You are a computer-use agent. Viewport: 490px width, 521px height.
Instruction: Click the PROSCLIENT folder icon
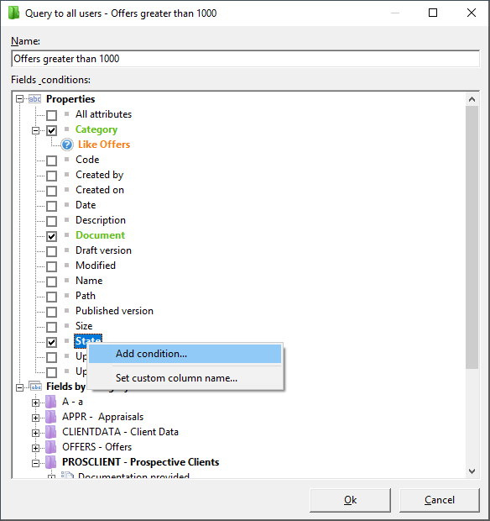(x=50, y=462)
